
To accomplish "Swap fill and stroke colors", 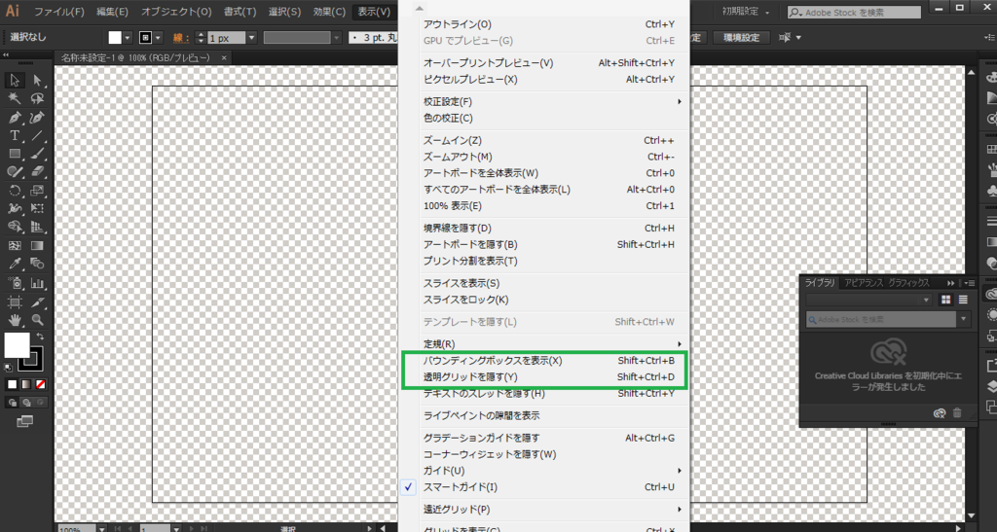I will [40, 336].
